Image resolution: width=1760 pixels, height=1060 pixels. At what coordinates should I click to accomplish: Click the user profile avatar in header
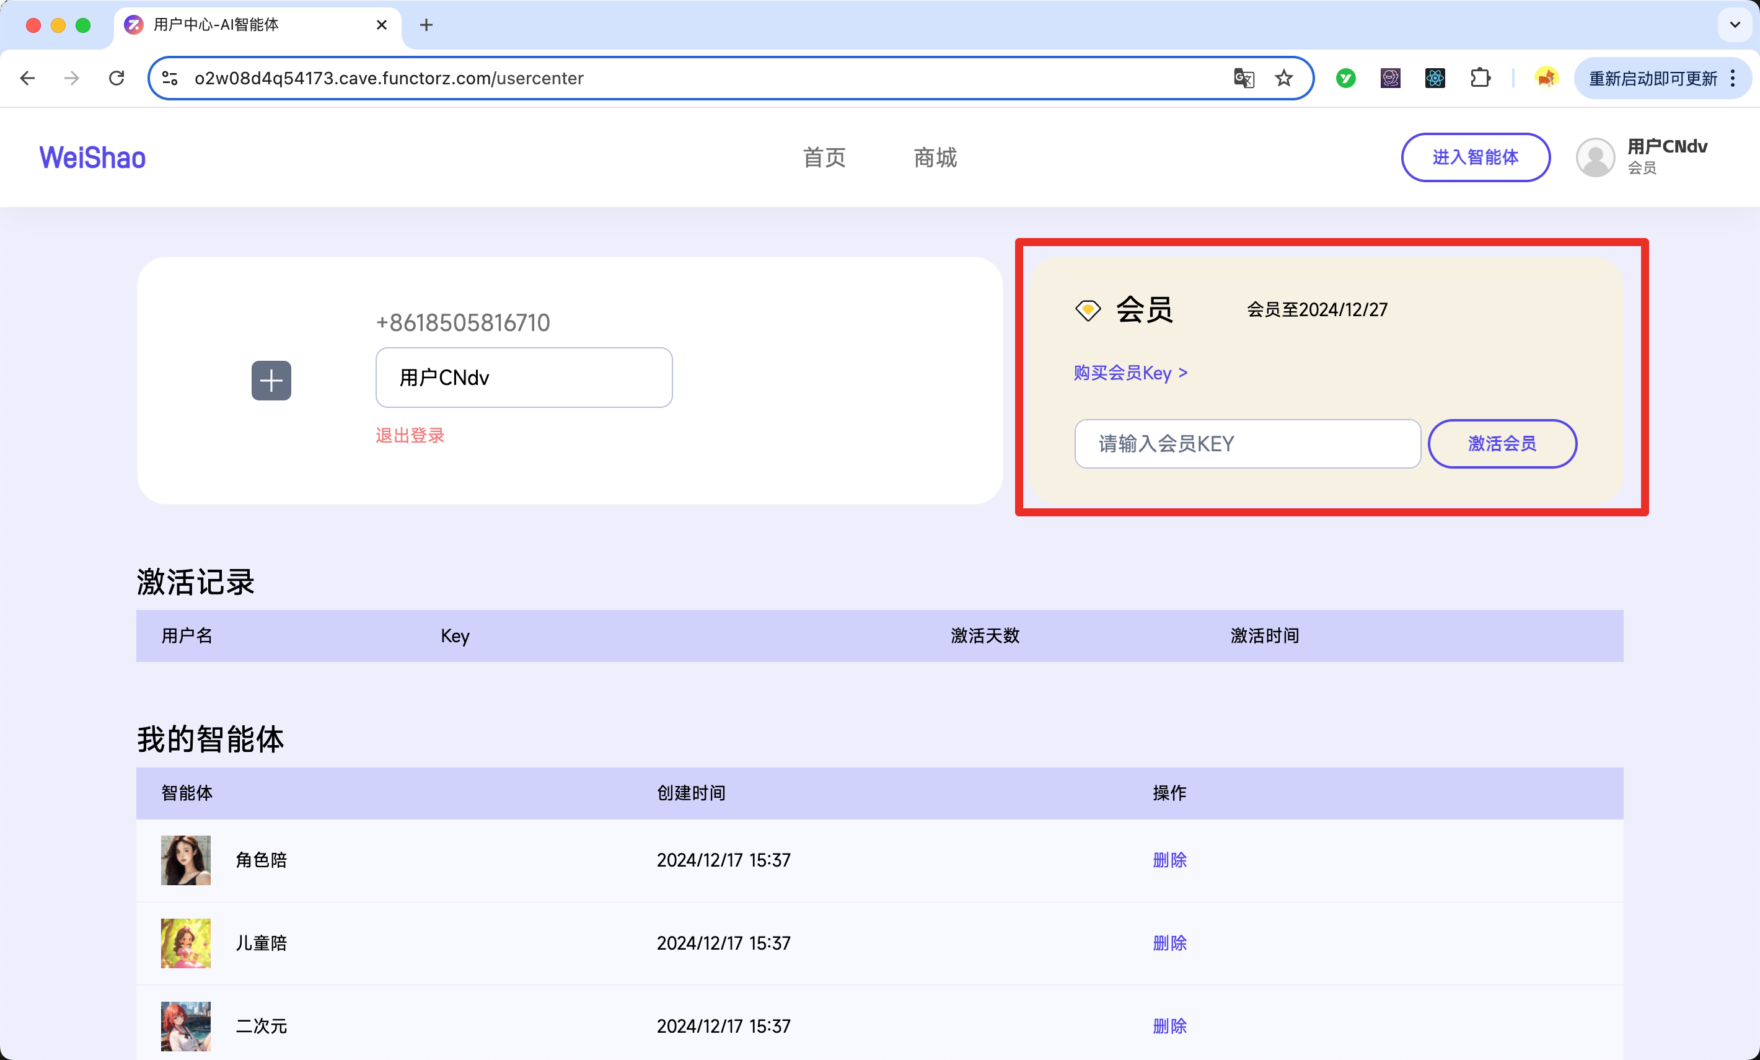1595,157
